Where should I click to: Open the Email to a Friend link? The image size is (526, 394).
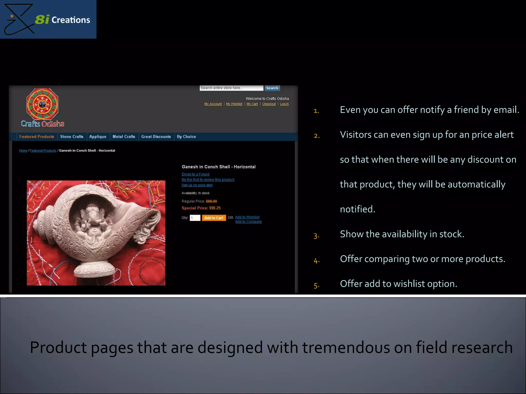pyautogui.click(x=195, y=174)
